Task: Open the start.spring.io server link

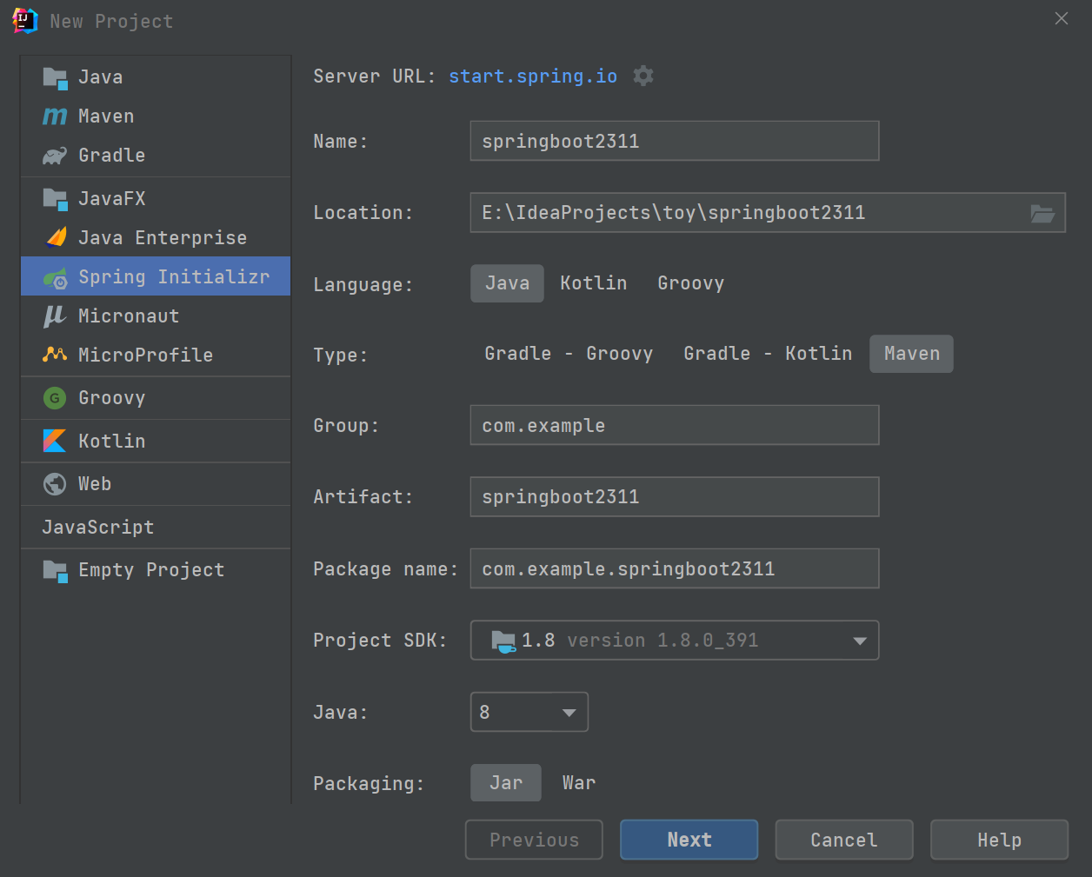Action: coord(533,76)
